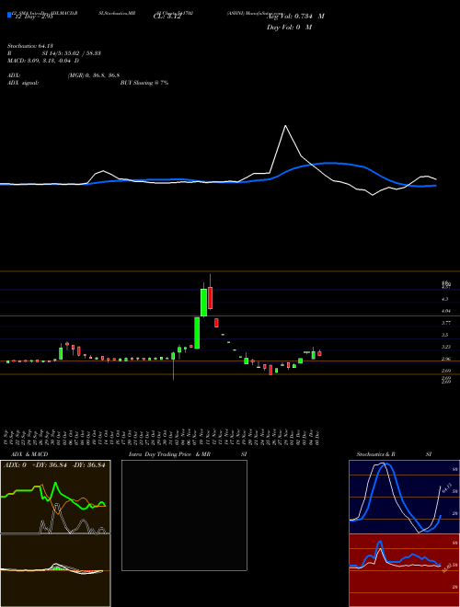Click the white line spike peak in upper chart
The height and width of the screenshot is (607, 460).
click(285, 126)
